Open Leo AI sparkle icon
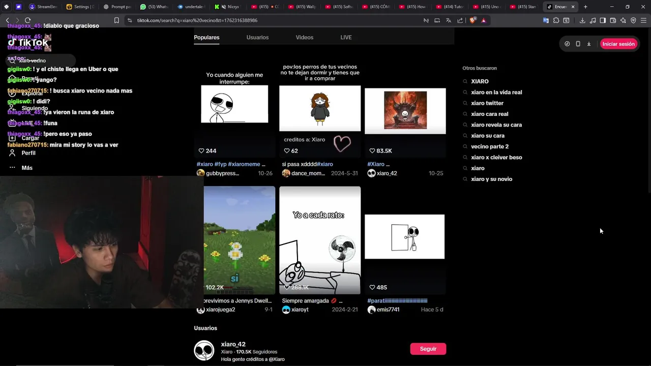Image resolution: width=651 pixels, height=366 pixels. pos(623,20)
